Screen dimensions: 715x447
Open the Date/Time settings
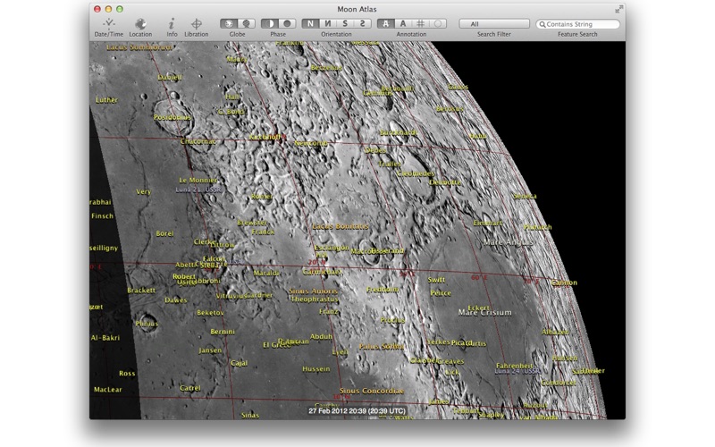[x=108, y=28]
